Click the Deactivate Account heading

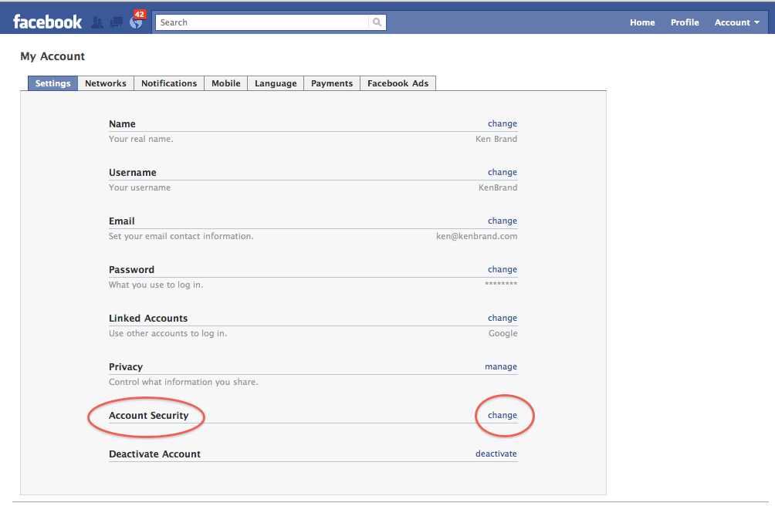point(154,454)
